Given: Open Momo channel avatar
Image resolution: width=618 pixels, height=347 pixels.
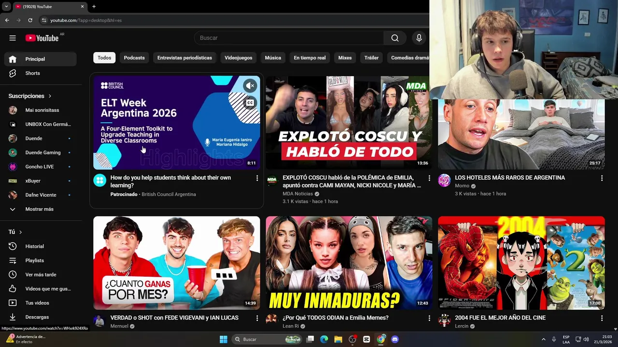Looking at the screenshot, I should point(444,181).
